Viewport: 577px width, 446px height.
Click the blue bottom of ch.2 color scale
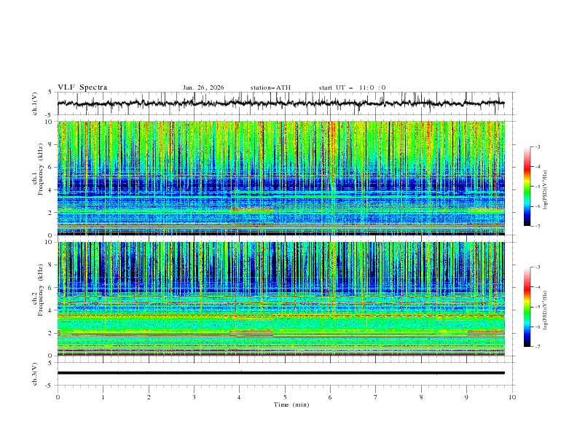(527, 337)
